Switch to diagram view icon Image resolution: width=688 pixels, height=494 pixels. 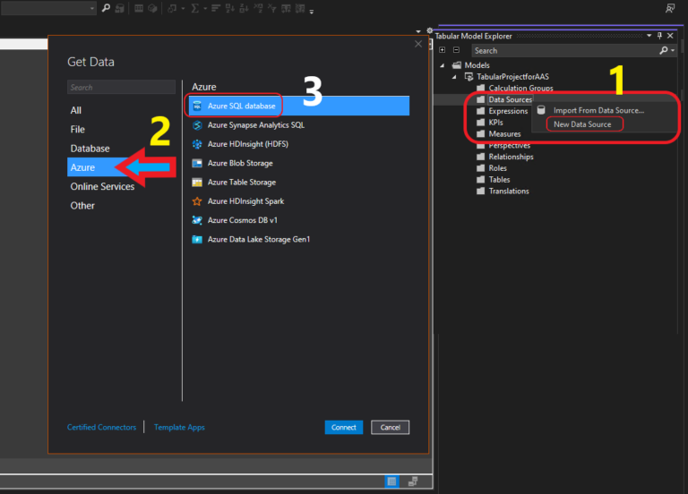pos(412,481)
